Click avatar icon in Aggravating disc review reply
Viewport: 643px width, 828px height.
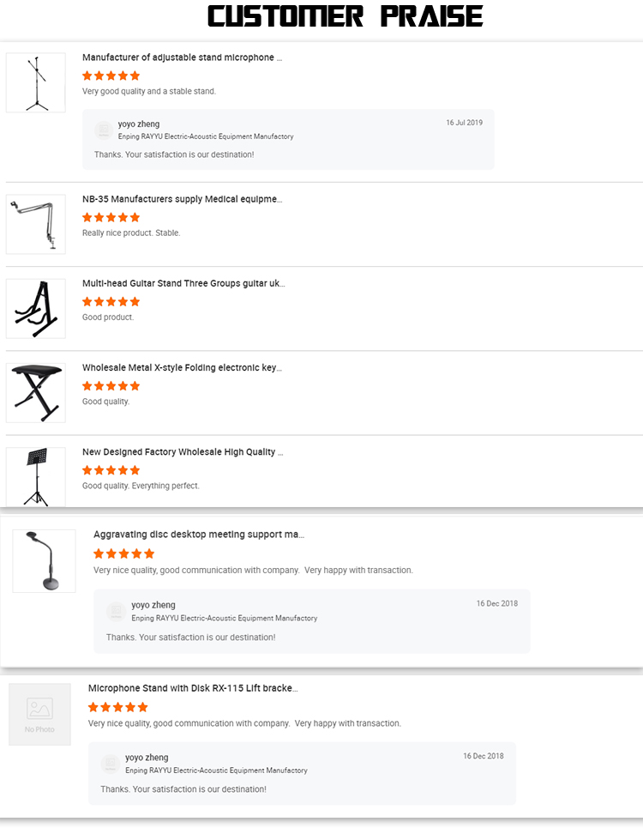[x=117, y=612]
